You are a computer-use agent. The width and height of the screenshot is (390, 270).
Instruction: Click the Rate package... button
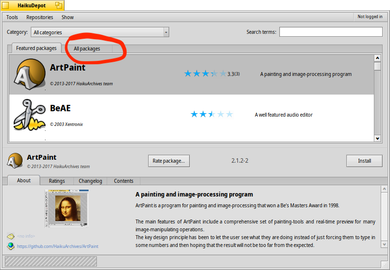click(x=169, y=161)
